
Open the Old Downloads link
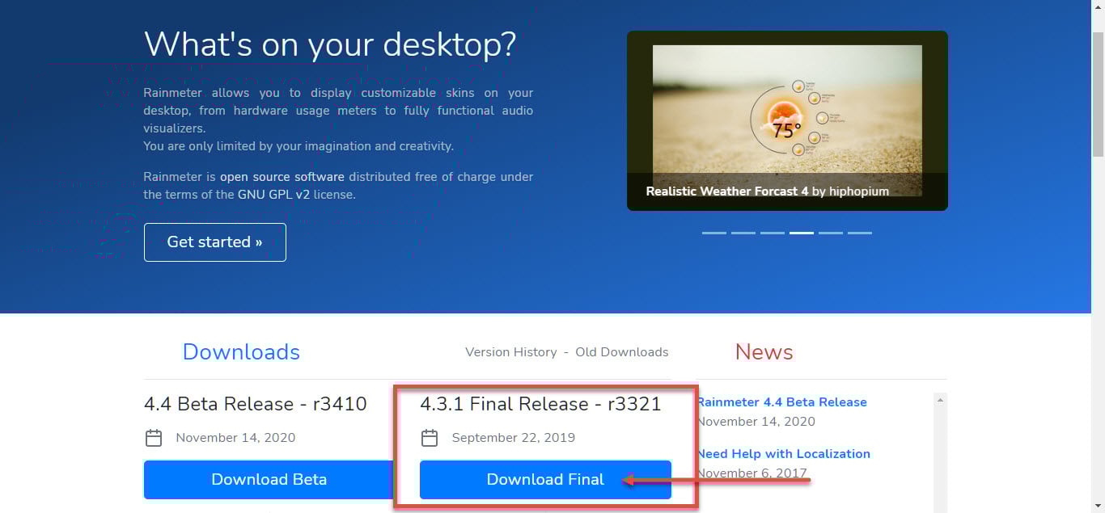coord(622,352)
